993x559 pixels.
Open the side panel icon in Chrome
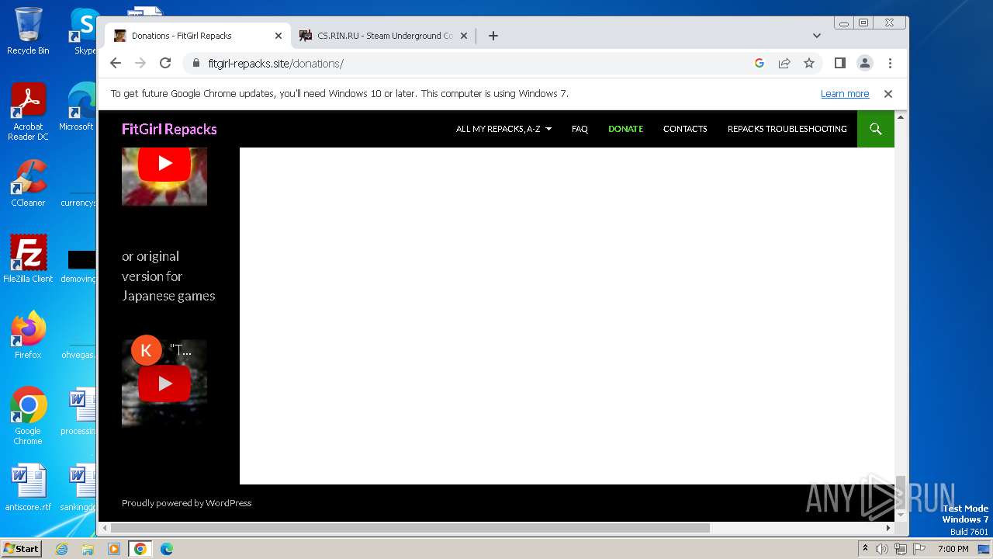click(839, 63)
